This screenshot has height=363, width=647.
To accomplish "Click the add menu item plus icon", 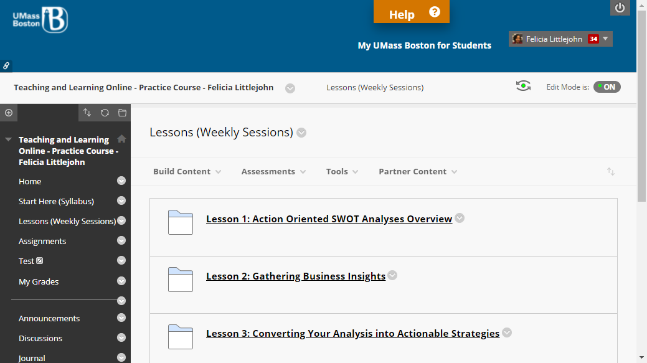I will click(x=9, y=113).
